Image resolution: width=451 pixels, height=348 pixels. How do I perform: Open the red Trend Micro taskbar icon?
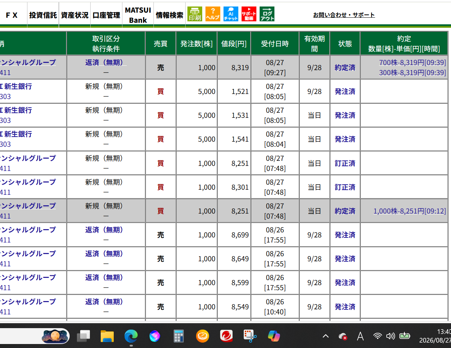point(226,336)
